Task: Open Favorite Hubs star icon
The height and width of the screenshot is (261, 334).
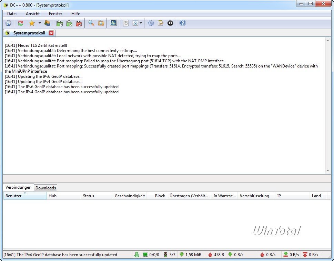Action: pos(32,23)
